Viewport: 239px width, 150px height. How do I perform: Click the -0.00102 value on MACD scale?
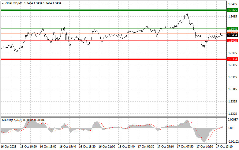tap(233, 142)
